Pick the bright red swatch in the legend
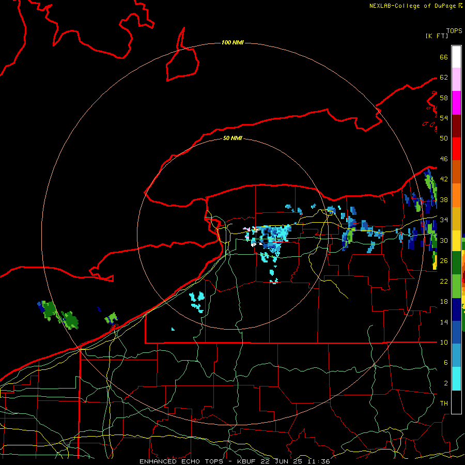This screenshot has height=465, width=465. [x=456, y=149]
